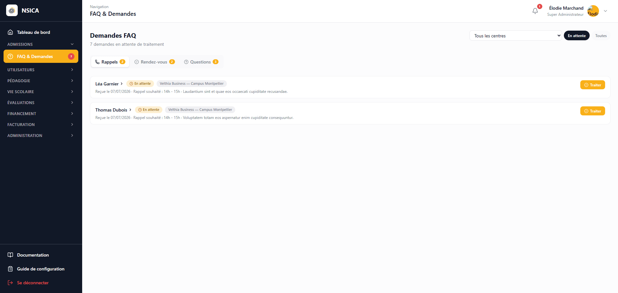Click the red 7 badge in sidebar
The width and height of the screenshot is (618, 293).
point(71,56)
